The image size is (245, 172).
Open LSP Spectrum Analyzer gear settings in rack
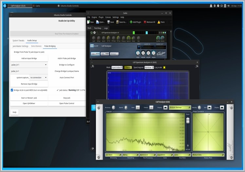(x=95, y=32)
